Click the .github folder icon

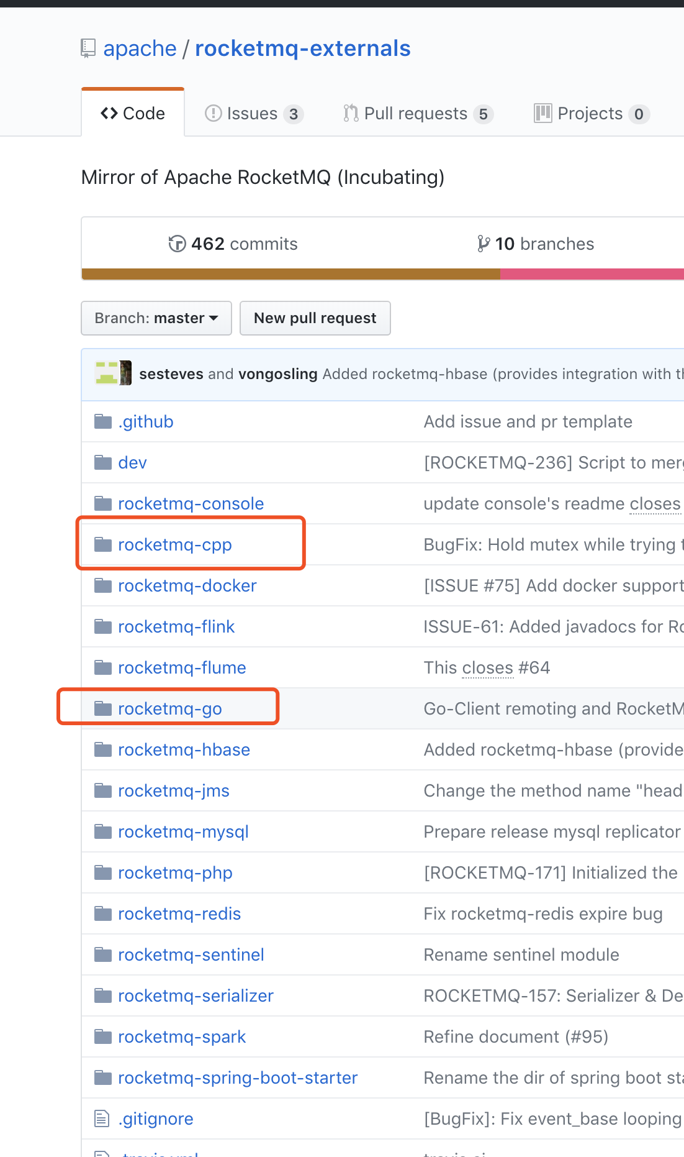click(x=102, y=422)
